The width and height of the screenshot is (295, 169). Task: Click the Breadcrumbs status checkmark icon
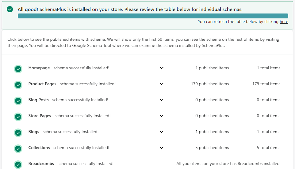tap(18, 165)
